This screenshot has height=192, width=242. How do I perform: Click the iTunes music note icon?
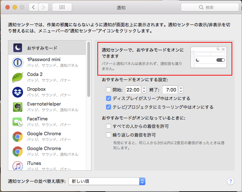pyautogui.click(x=18, y=166)
